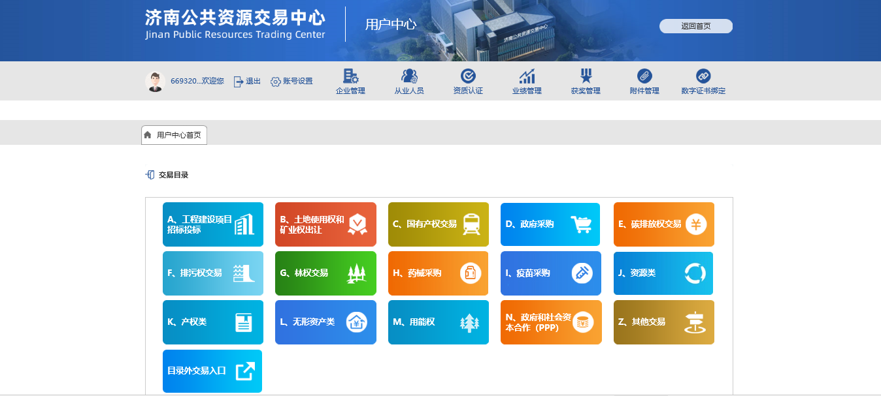Select B、土地使用权和矿业权出让 tile

[325, 224]
